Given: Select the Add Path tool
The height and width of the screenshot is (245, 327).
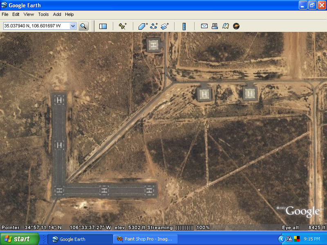Looking at the screenshot, I should [154, 26].
